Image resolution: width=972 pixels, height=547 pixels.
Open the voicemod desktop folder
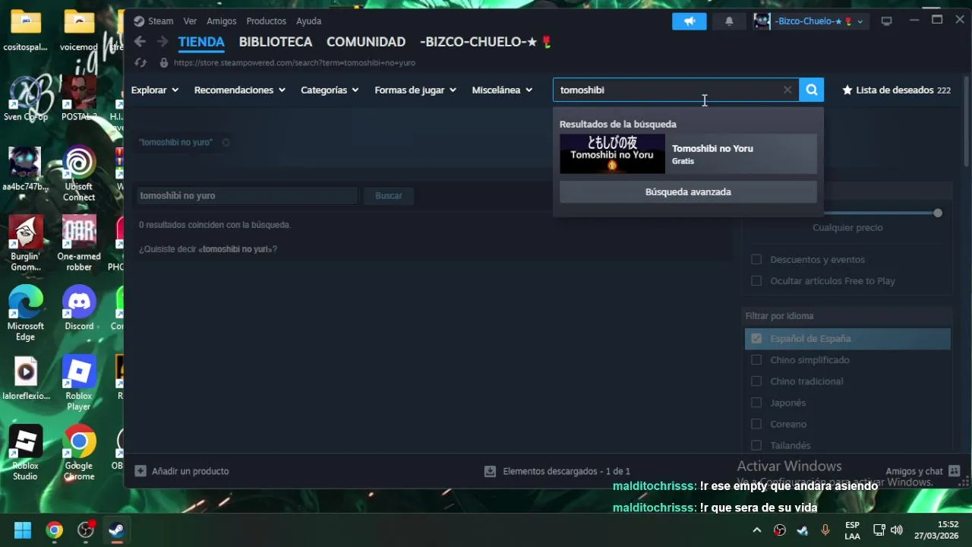[79, 30]
